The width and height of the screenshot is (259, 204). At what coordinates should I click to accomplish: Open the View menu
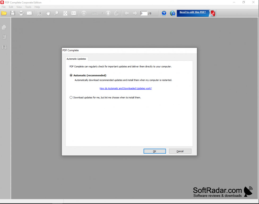19,7
